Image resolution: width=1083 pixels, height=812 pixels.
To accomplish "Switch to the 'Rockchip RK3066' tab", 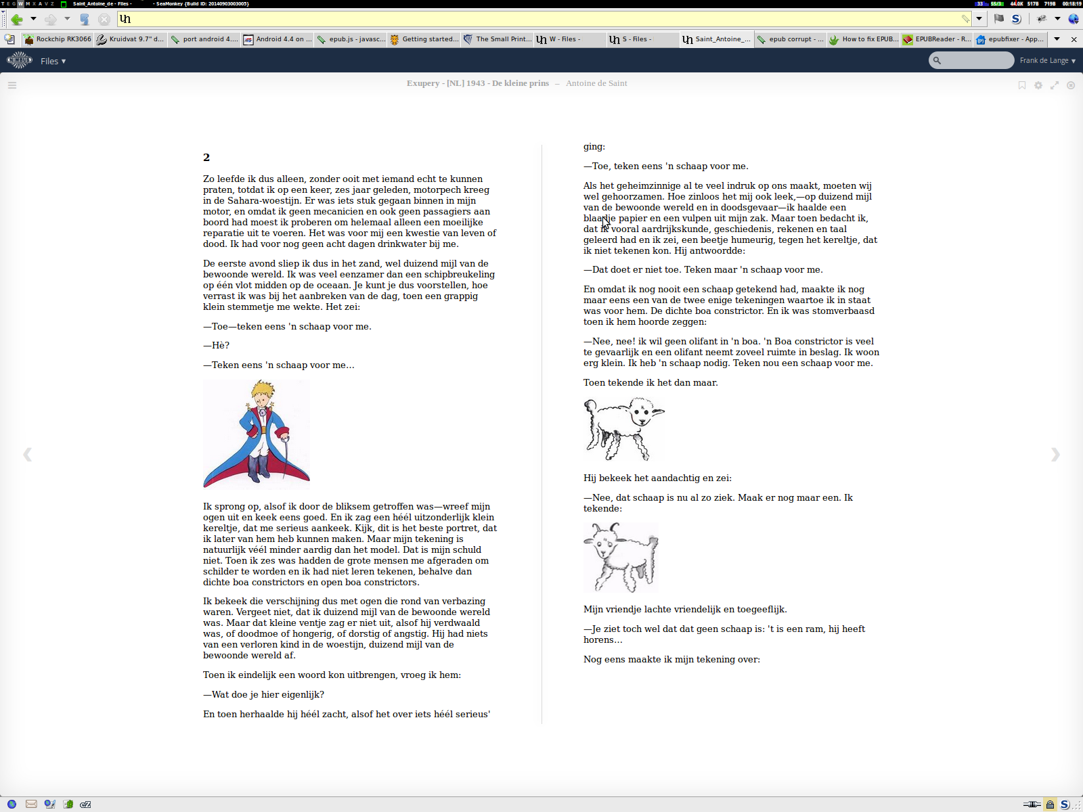I will pos(58,39).
